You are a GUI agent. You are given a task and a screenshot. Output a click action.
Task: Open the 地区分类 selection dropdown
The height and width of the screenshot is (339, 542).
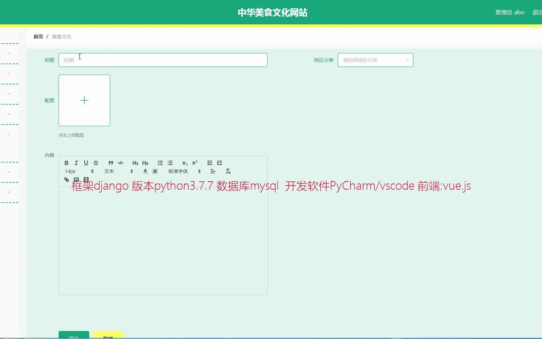coord(375,60)
